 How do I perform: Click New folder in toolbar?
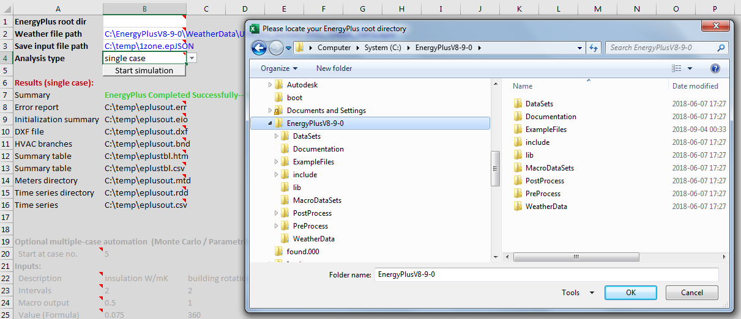pyautogui.click(x=334, y=68)
